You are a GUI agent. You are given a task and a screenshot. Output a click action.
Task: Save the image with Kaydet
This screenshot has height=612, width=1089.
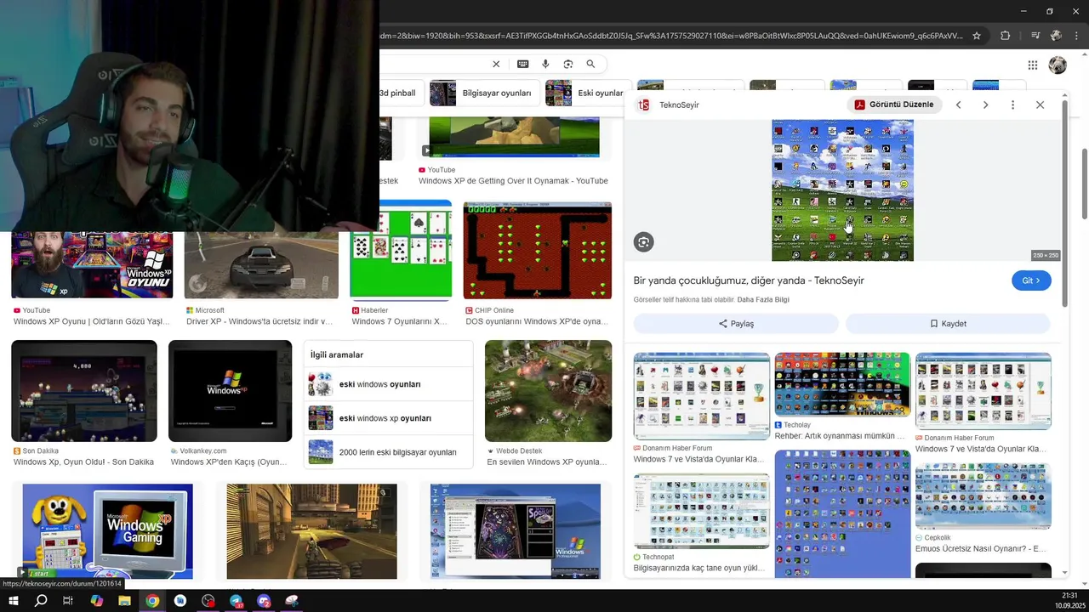(948, 324)
